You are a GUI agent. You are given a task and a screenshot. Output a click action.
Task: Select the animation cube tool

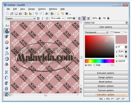7,64
